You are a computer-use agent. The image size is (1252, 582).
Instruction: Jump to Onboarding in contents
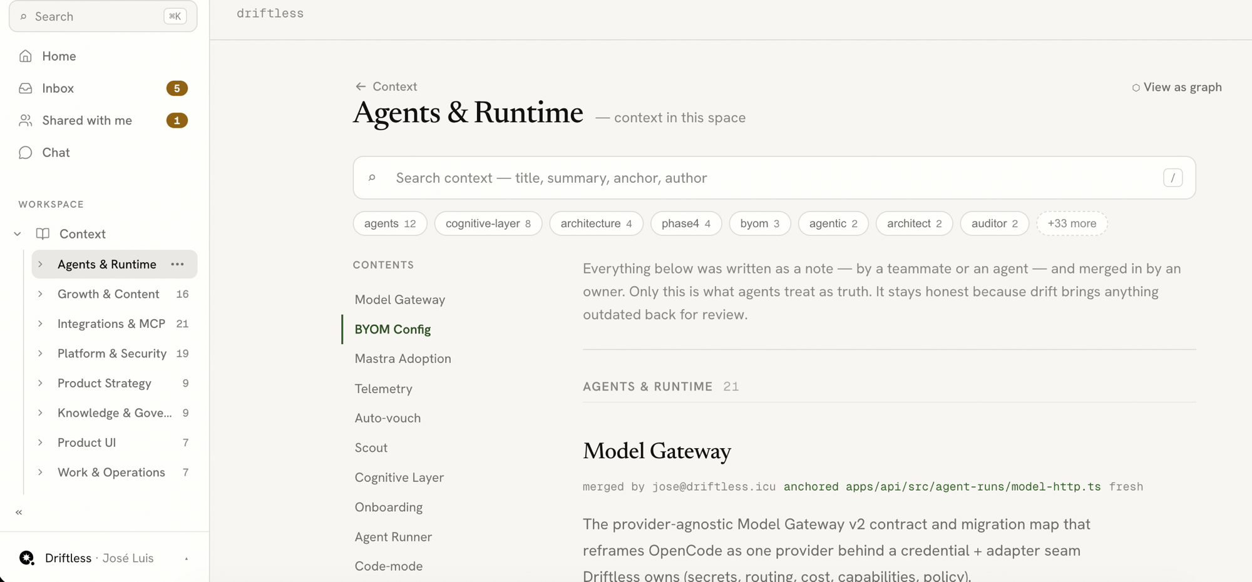pyautogui.click(x=388, y=508)
